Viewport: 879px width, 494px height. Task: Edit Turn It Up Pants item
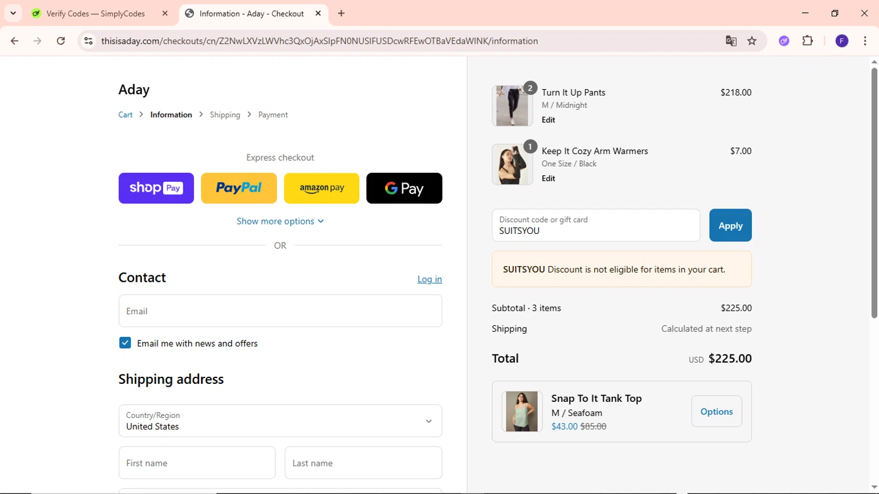548,120
